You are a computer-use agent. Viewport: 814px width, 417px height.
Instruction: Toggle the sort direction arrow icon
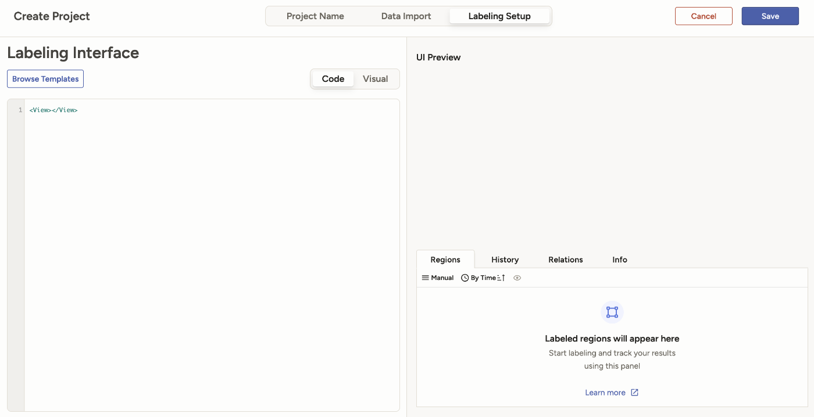pos(501,278)
